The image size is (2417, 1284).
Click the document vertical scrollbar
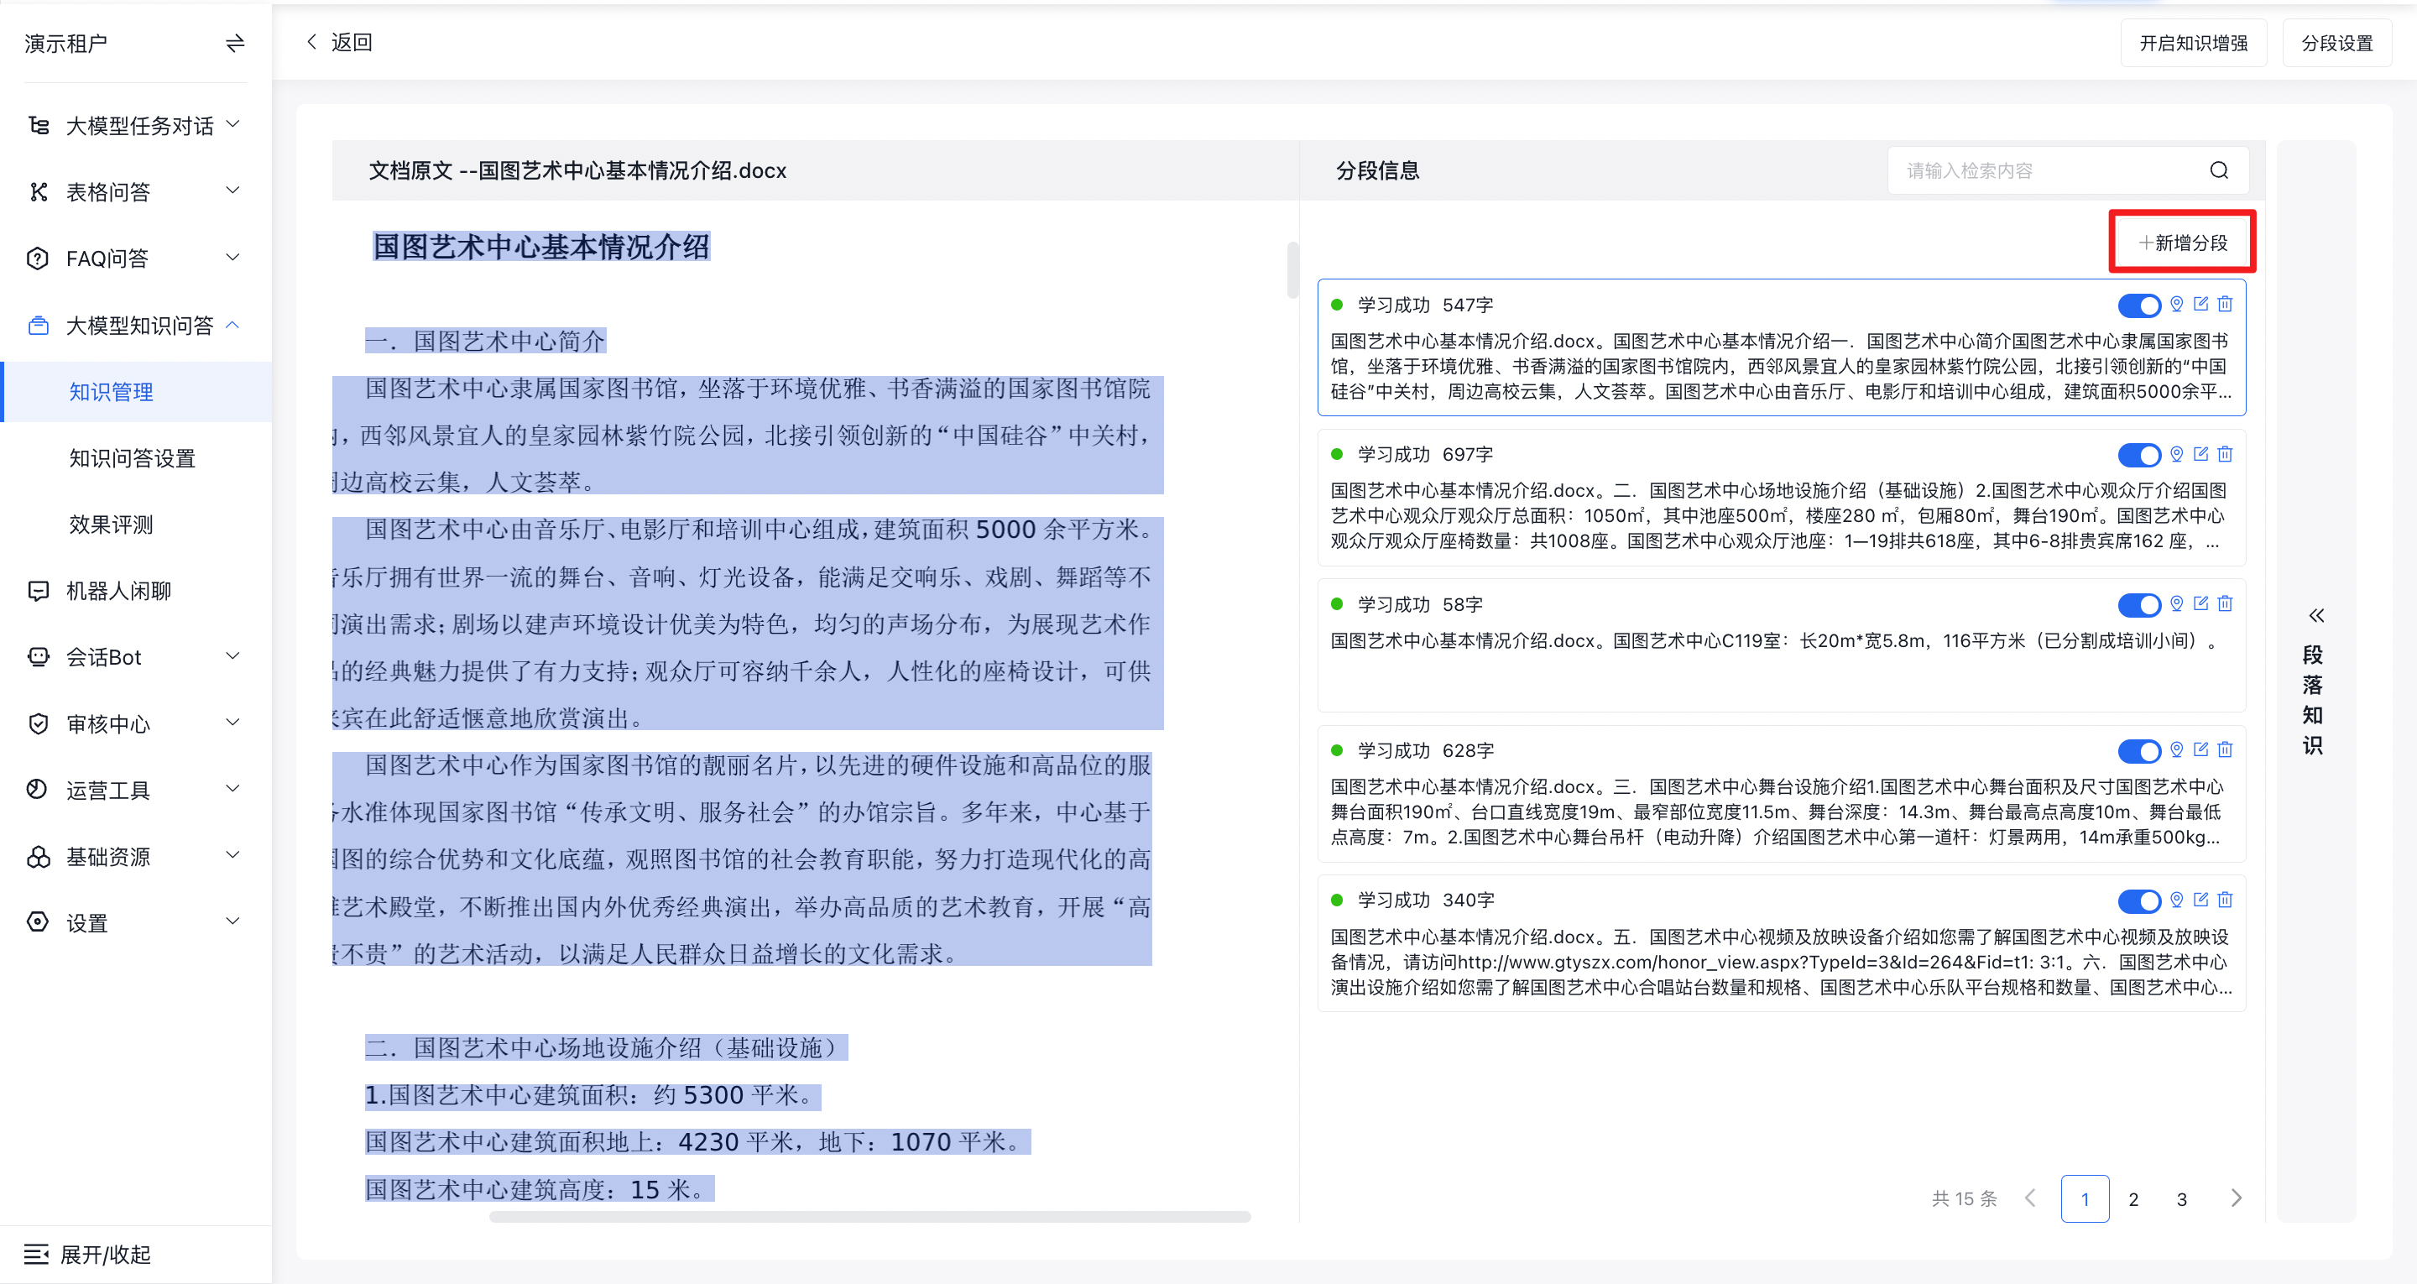[1292, 270]
